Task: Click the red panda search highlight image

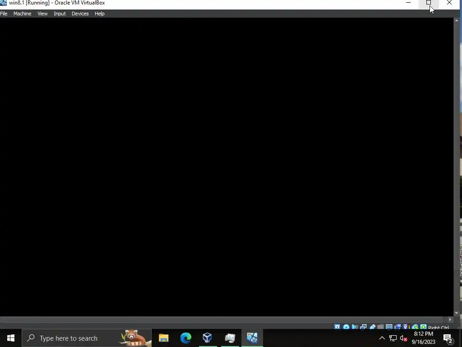Action: 135,338
